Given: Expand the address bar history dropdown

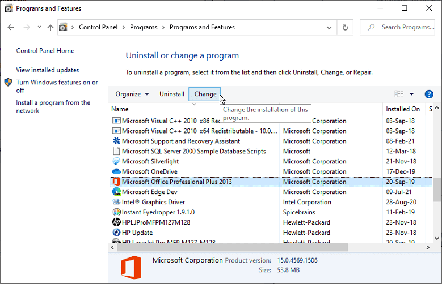Looking at the screenshot, I should click(329, 28).
